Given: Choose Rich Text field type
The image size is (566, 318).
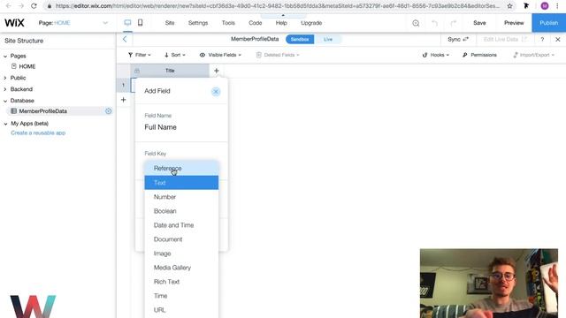Looking at the screenshot, I should (x=181, y=282).
